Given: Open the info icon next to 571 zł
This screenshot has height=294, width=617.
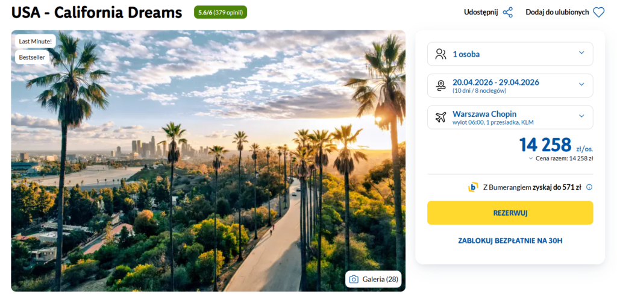Looking at the screenshot, I should (x=589, y=187).
